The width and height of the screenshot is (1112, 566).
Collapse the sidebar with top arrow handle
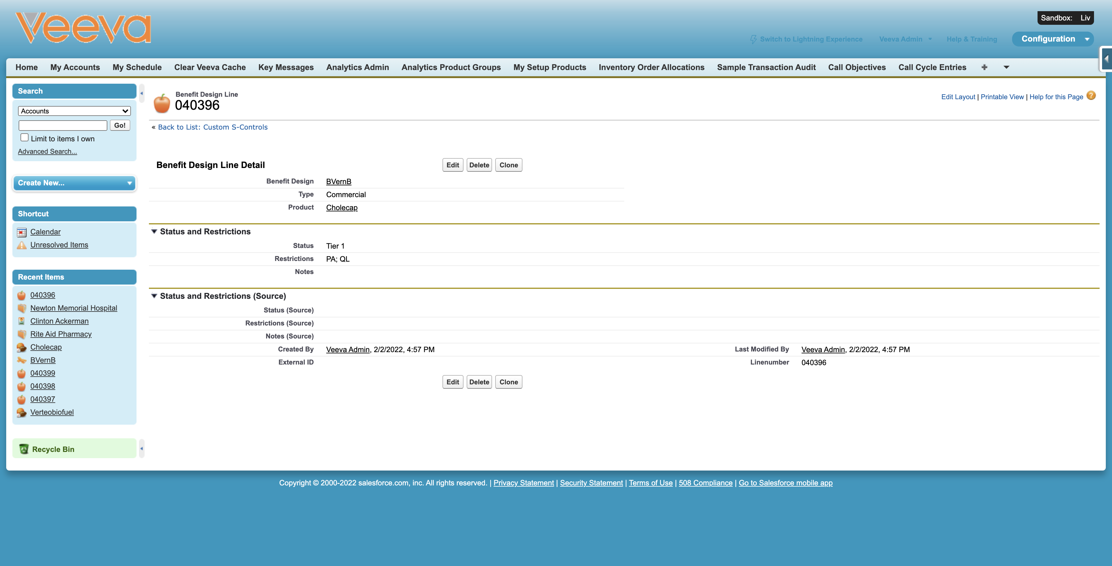pyautogui.click(x=141, y=93)
